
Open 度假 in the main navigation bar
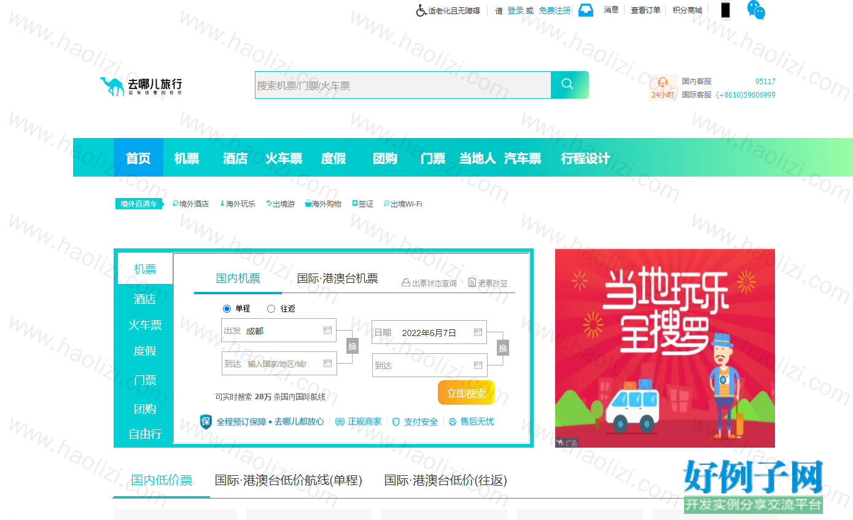(333, 158)
